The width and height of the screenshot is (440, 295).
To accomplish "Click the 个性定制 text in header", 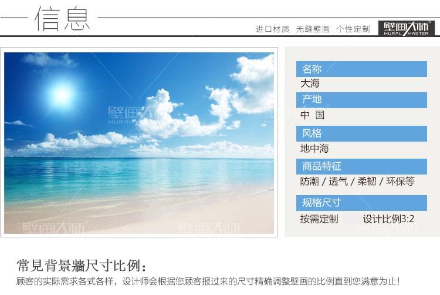I will tap(353, 29).
